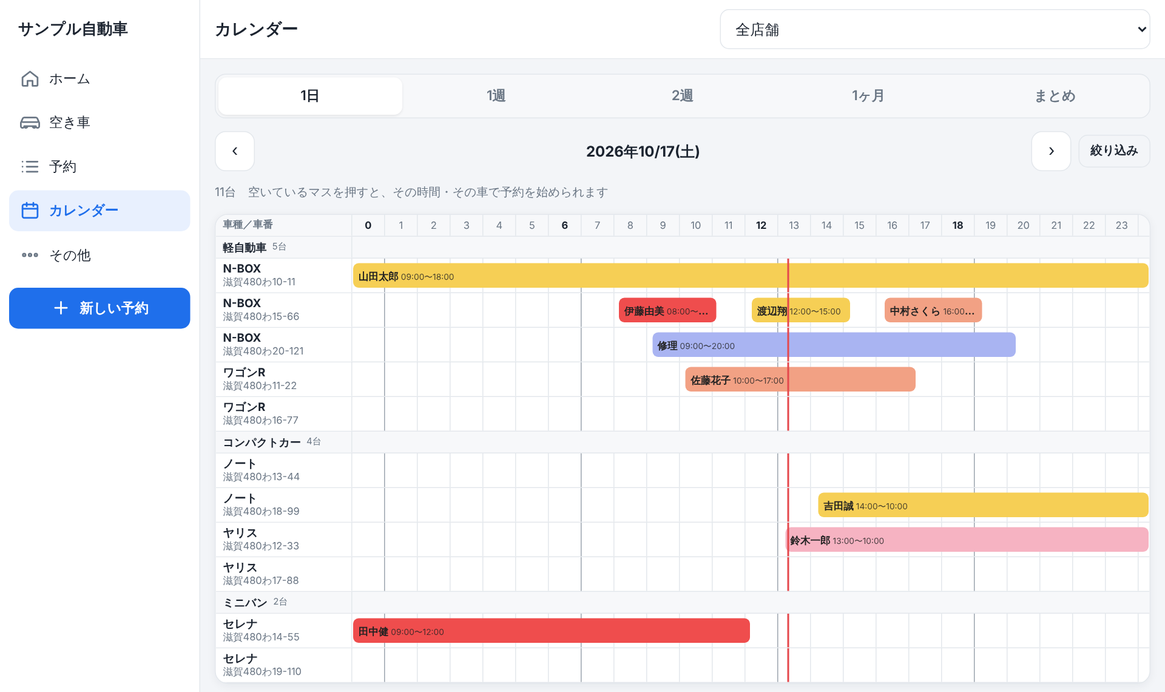Open the 絞り込み filter button
This screenshot has width=1165, height=692.
(x=1114, y=151)
